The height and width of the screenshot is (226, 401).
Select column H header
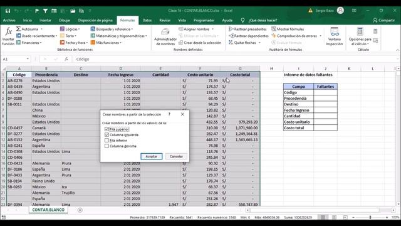271,68
